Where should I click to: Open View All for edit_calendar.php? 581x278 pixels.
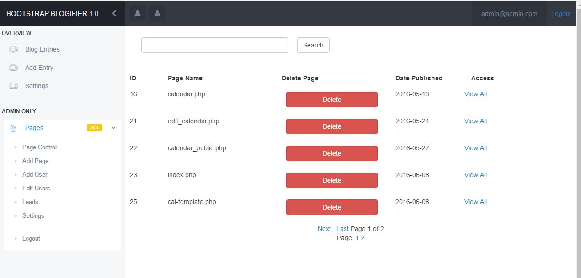475,121
